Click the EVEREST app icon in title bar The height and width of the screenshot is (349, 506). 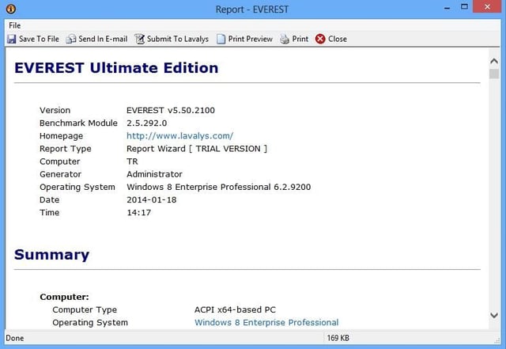[x=10, y=9]
